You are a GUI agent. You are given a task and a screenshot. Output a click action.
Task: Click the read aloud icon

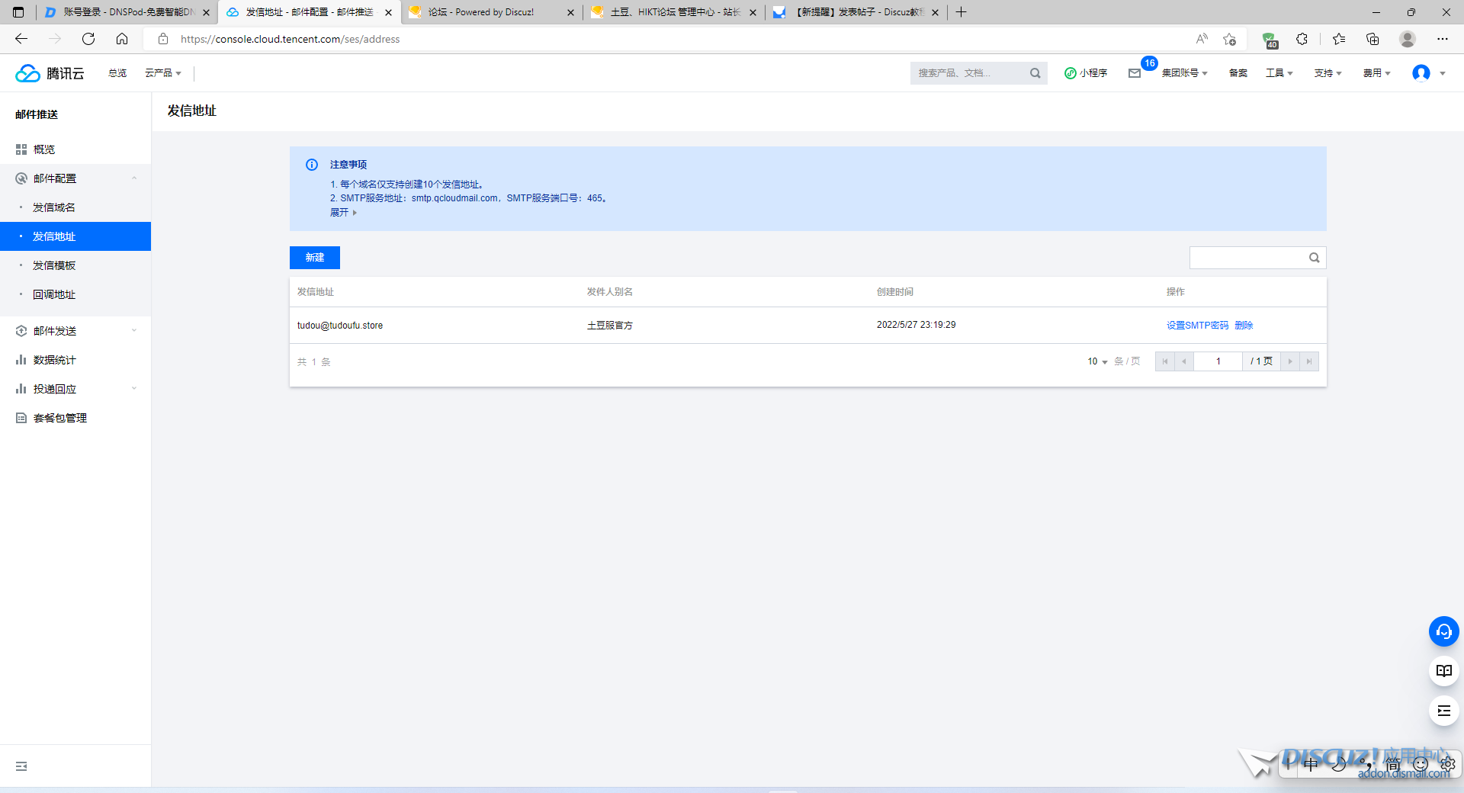pyautogui.click(x=1202, y=39)
